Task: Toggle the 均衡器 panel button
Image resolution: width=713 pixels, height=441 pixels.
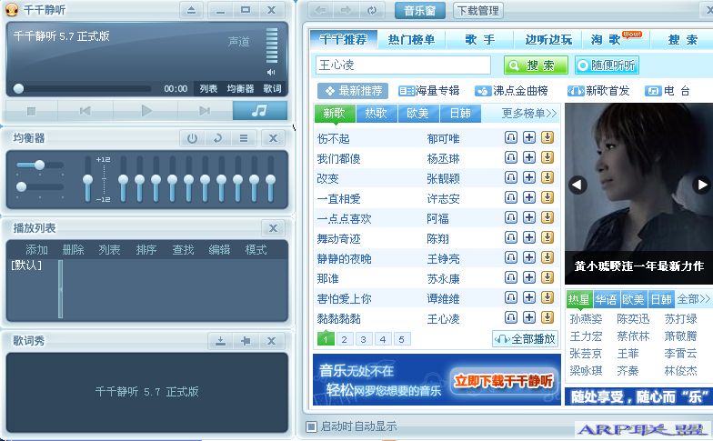Action: pos(240,89)
